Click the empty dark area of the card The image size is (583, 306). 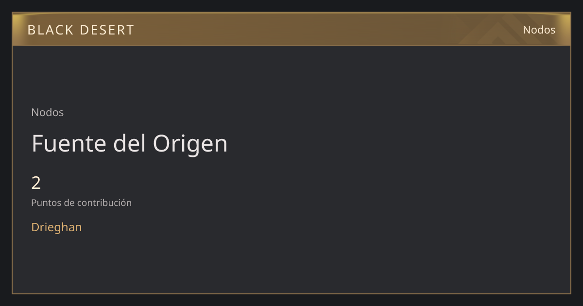(389, 170)
